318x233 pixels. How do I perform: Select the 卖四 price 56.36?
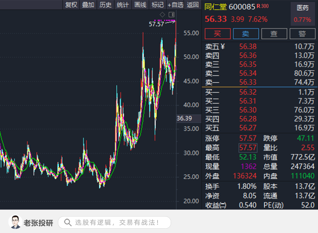point(248,55)
